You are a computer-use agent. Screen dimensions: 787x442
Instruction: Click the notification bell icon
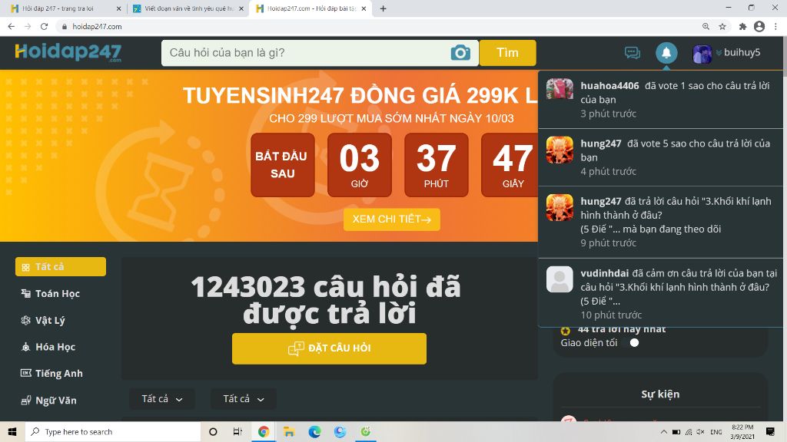pos(666,52)
